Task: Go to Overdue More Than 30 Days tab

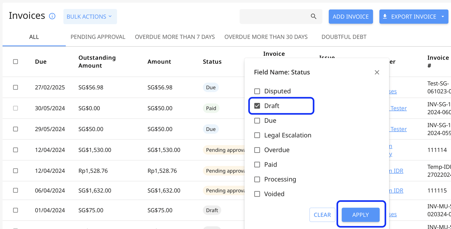Action: pos(266,37)
